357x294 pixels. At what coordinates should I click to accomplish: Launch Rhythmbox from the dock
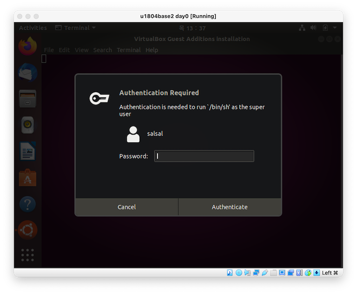click(27, 125)
